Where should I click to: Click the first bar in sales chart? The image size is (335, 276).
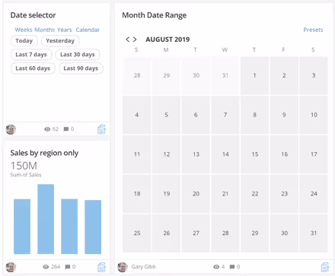pos(22,227)
